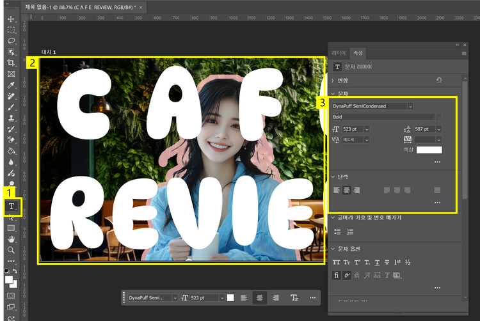The height and width of the screenshot is (321, 480).
Task: Open the DynaPuff SemiCondensed font dropdown in Properties
Action: click(x=410, y=106)
